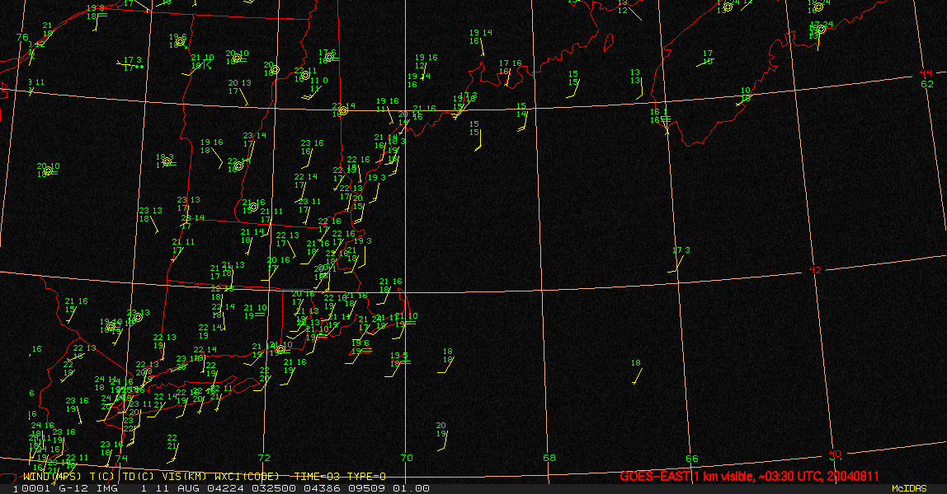This screenshot has height=494, width=947.
Task: Click the 10 over 15 station plot
Action: click(745, 95)
